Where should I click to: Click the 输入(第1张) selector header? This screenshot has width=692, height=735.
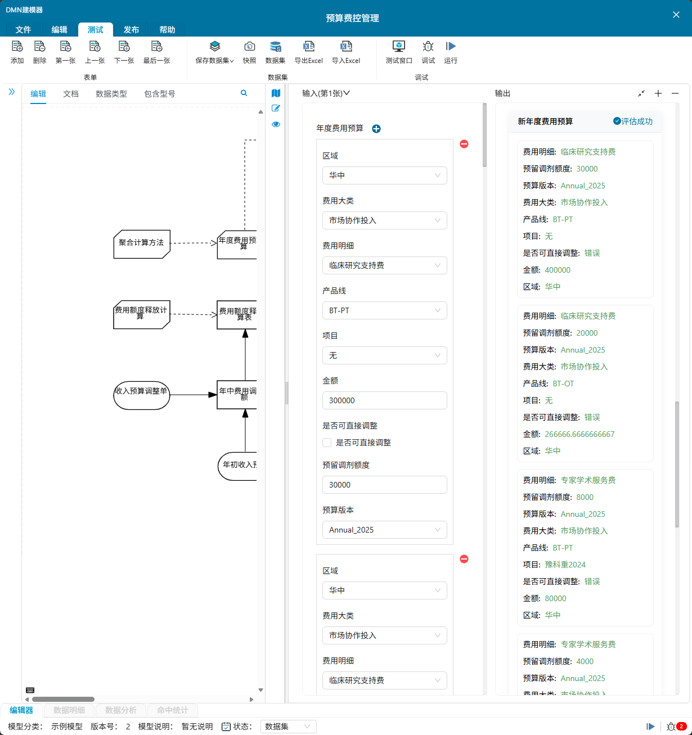[x=326, y=93]
